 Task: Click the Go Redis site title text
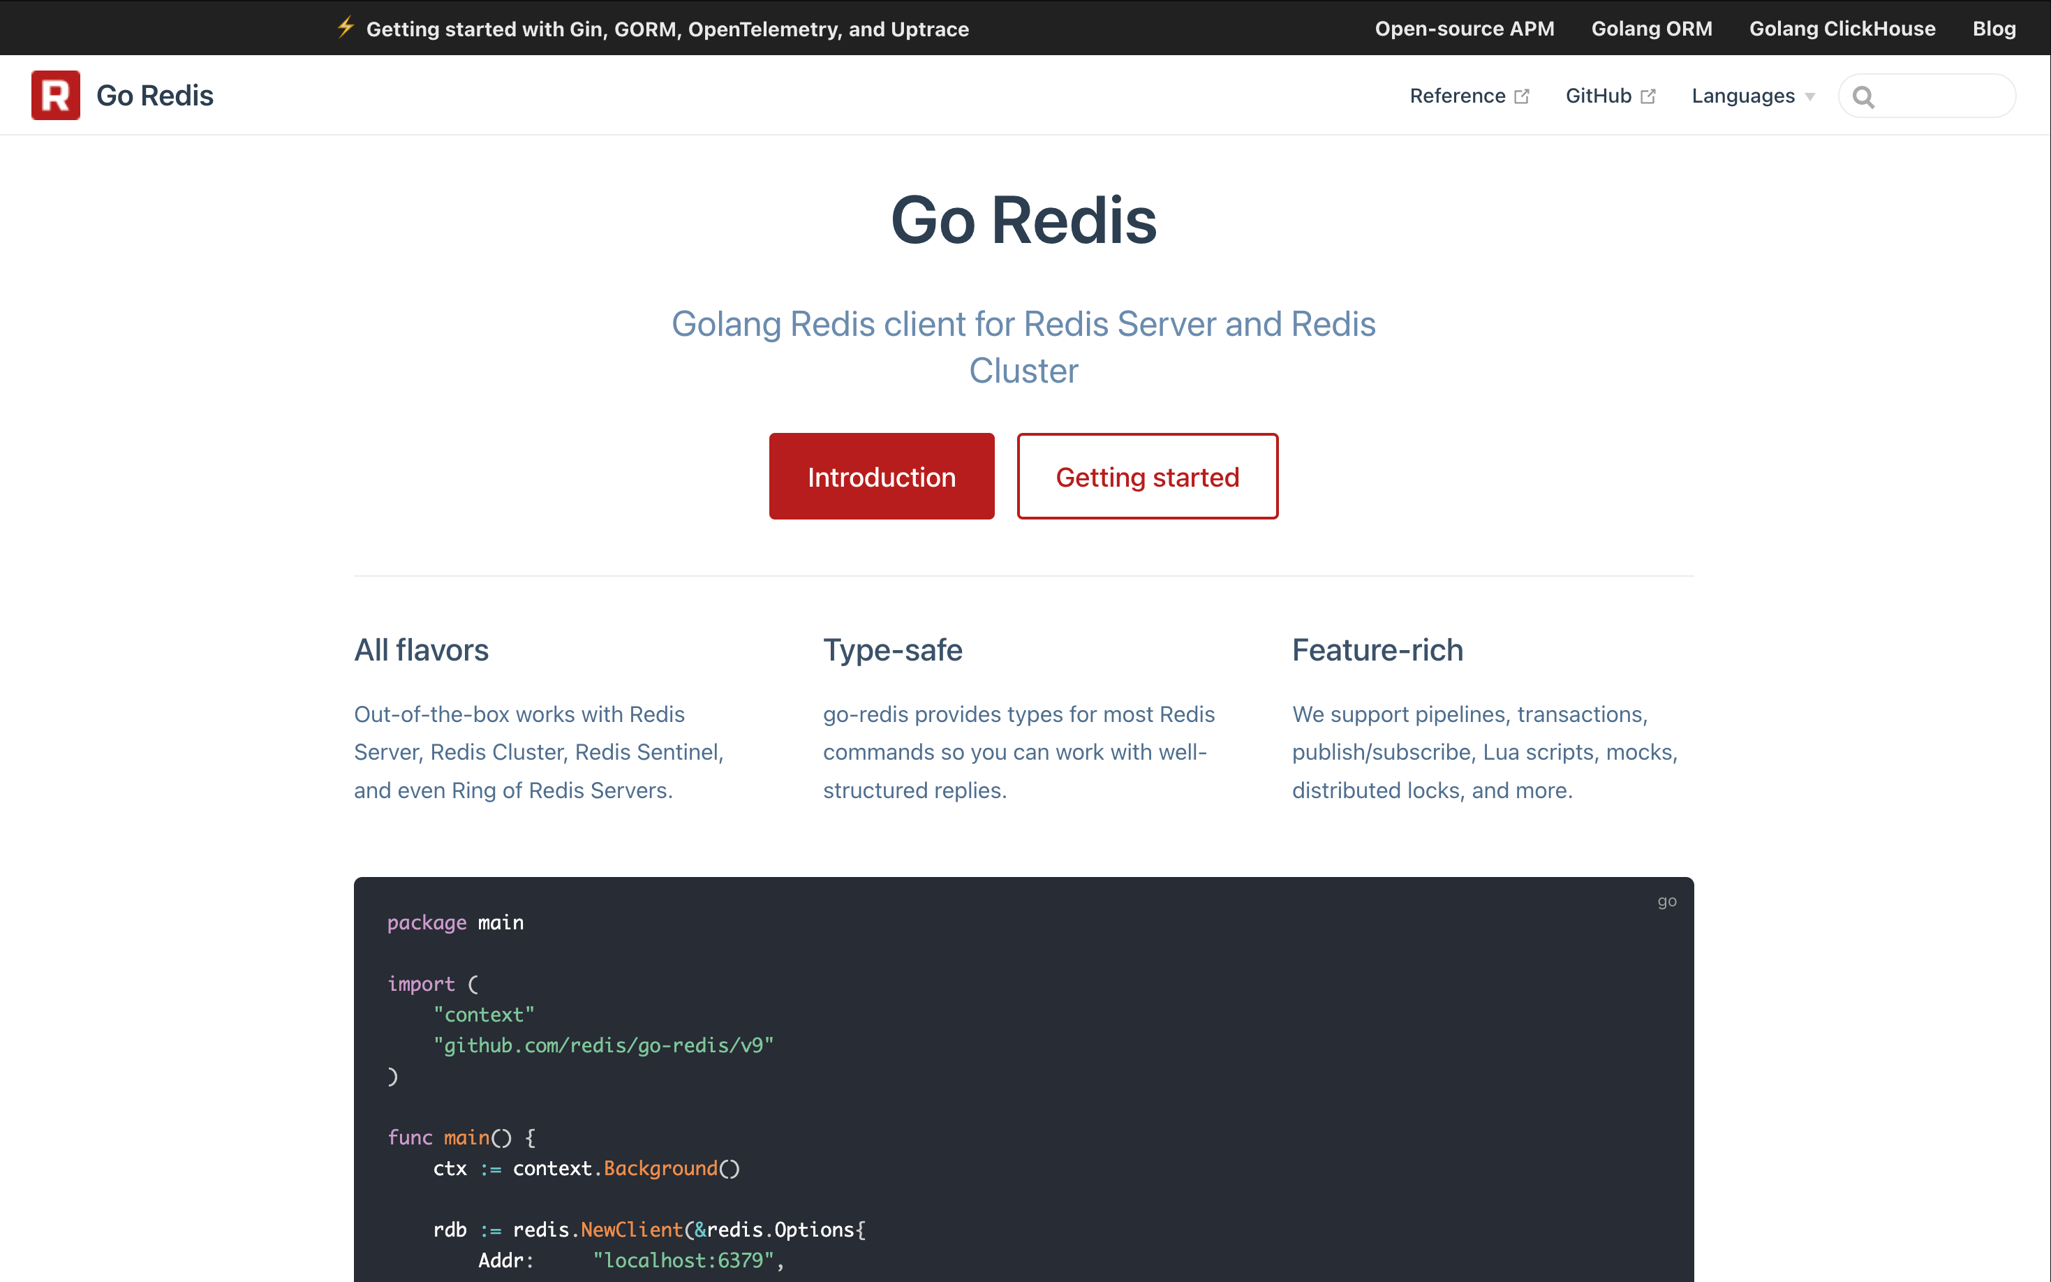[x=154, y=95]
